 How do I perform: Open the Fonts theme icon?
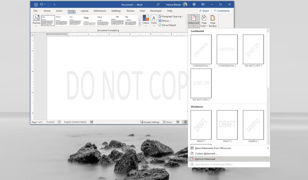pyautogui.click(x=154, y=18)
